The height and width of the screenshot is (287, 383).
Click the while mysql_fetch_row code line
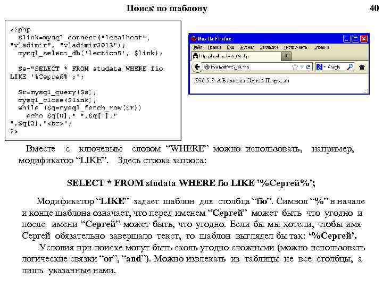coord(80,107)
